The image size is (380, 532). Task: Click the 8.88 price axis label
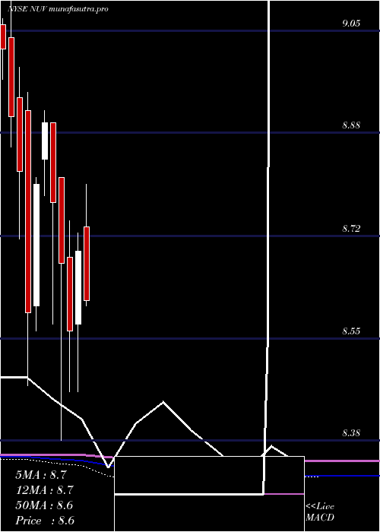click(x=351, y=125)
